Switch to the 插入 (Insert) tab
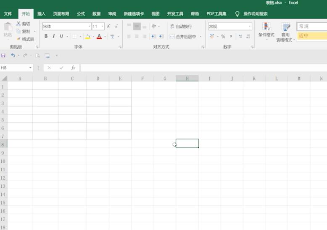327x230 pixels. (41, 14)
